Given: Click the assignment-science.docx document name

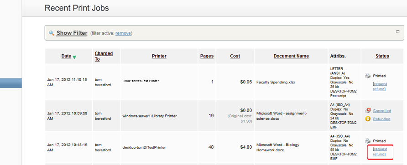Looking at the screenshot, I should (282, 116).
